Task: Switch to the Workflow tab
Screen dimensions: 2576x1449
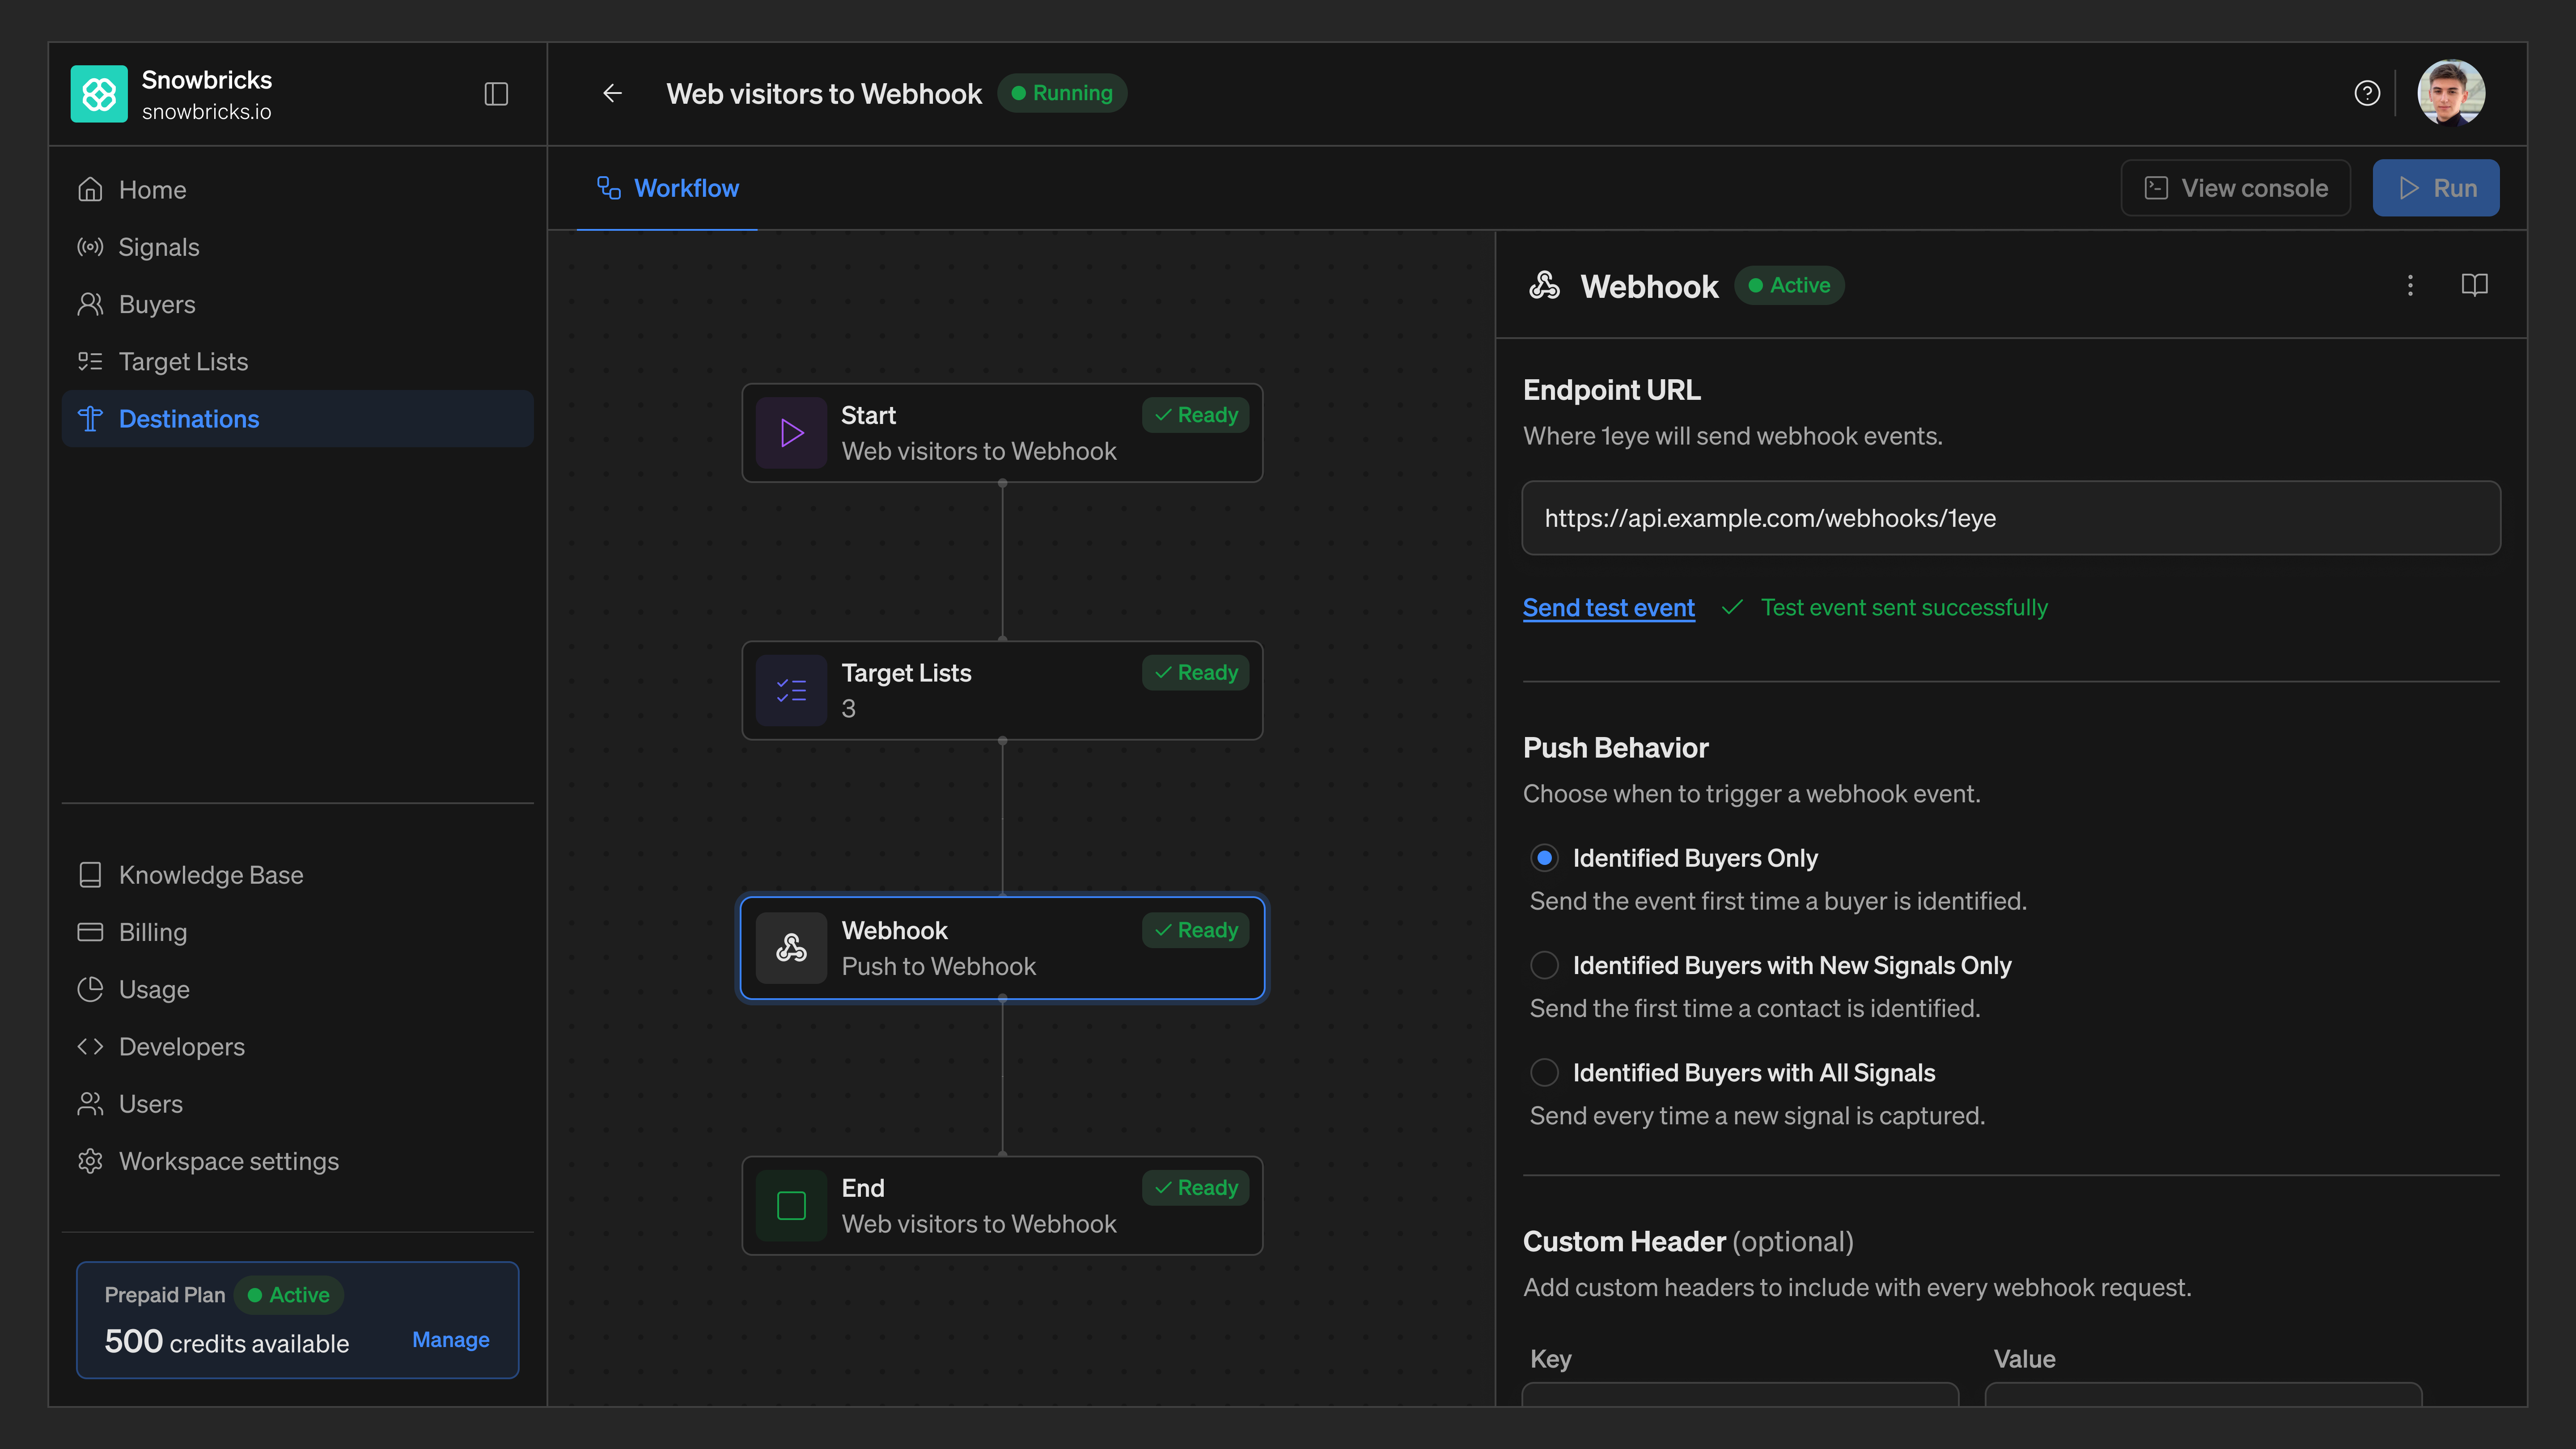Action: point(667,188)
